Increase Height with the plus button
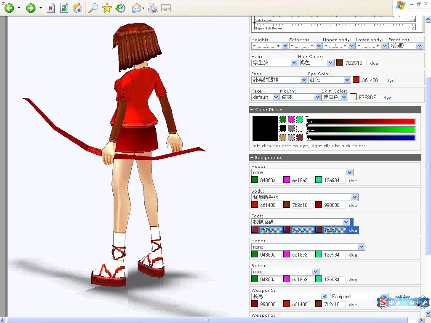Image resolution: width=431 pixels, height=323 pixels. 279,46
